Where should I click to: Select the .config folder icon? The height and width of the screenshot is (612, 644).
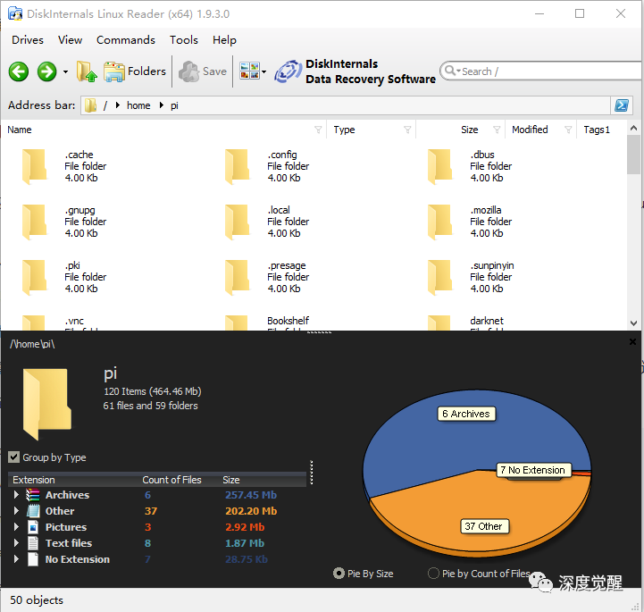click(x=238, y=166)
